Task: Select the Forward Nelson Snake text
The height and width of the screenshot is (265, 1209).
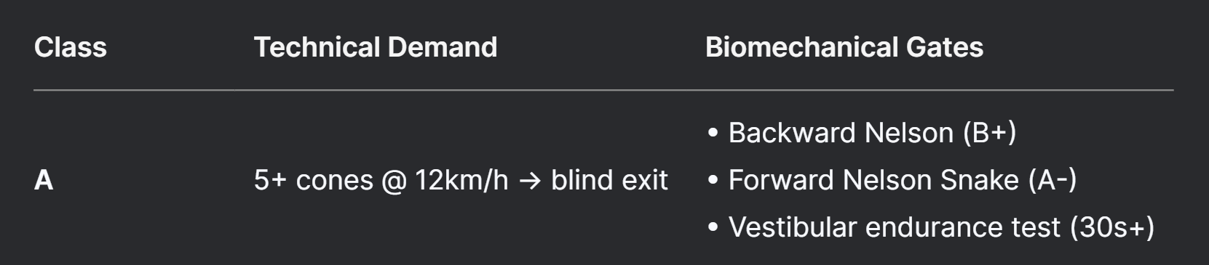Action: pyautogui.click(x=873, y=180)
